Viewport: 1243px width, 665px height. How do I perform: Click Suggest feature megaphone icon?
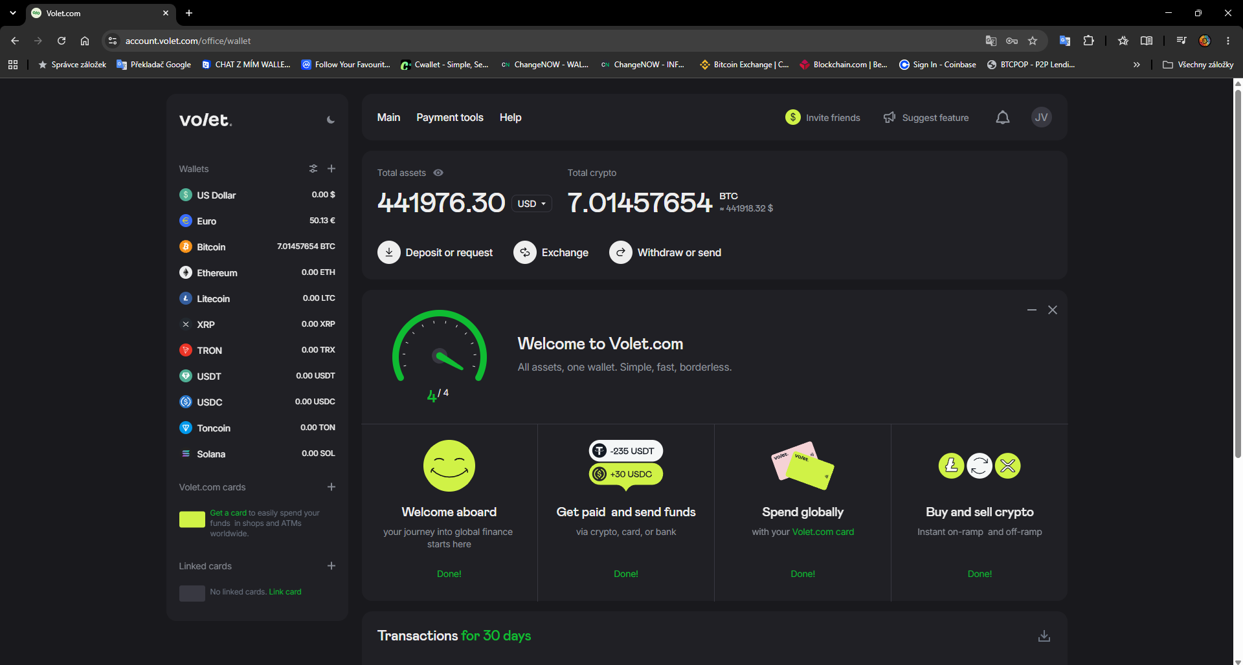[890, 117]
